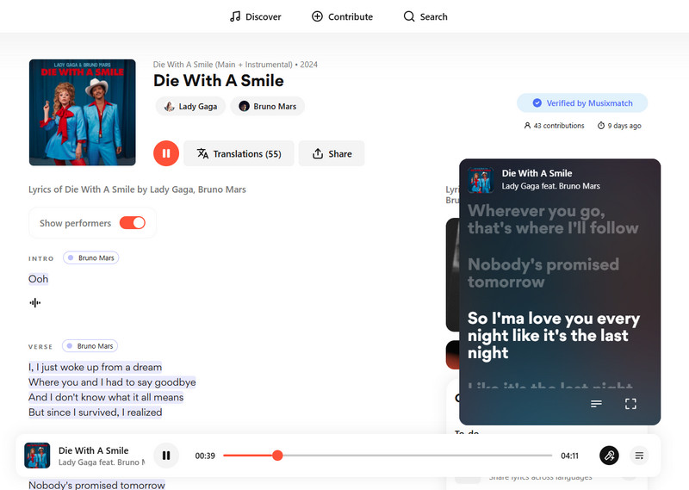Expand floating lyrics to fullscreen
This screenshot has width=689, height=490.
630,404
